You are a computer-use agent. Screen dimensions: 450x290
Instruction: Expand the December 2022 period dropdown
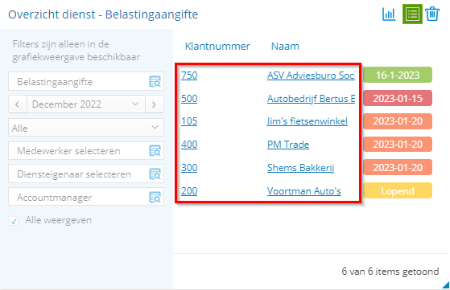click(86, 104)
